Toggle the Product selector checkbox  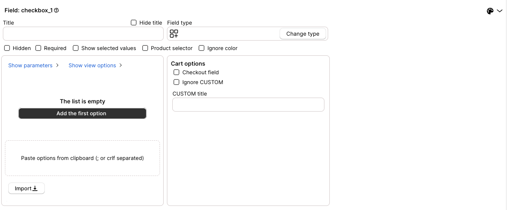[x=145, y=48]
